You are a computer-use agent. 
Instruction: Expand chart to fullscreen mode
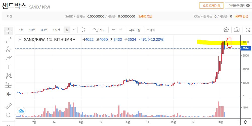[x=248, y=30]
